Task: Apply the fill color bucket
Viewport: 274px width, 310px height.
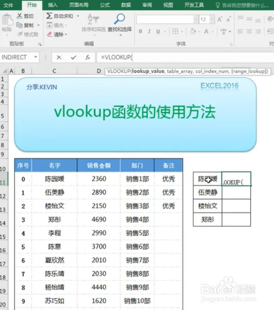Action: pos(193,31)
